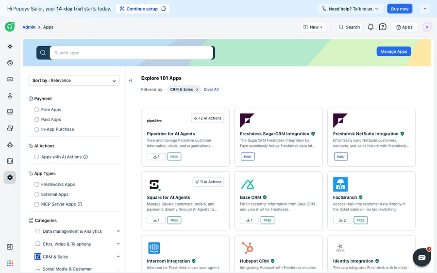Click the Buy now button
437x273 pixels.
coord(400,9)
